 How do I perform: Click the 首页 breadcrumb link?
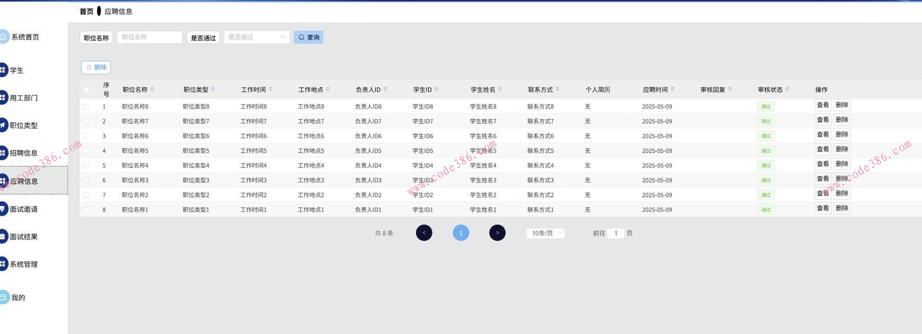tap(86, 11)
